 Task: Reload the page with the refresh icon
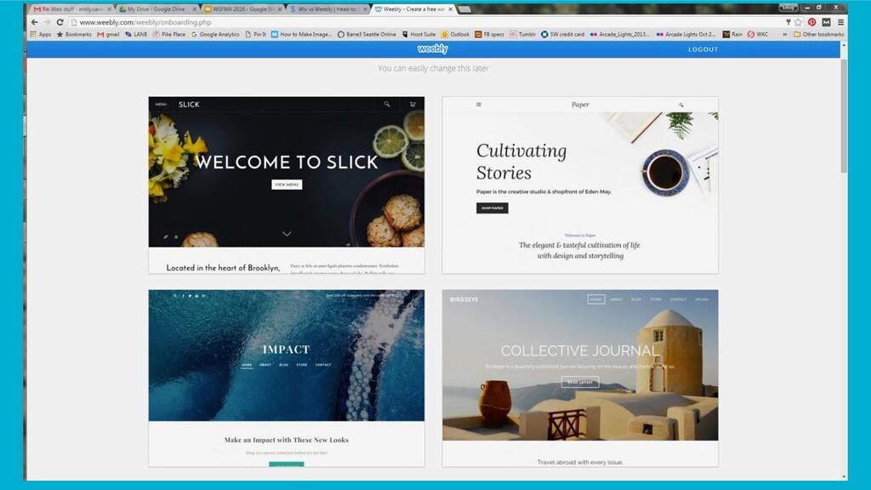pyautogui.click(x=60, y=22)
